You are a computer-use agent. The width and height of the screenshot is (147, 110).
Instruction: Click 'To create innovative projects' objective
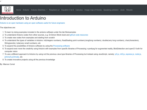click(30, 60)
